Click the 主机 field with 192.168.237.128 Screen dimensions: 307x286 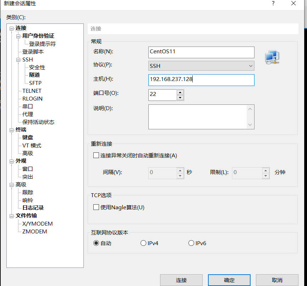pyautogui.click(x=201, y=80)
